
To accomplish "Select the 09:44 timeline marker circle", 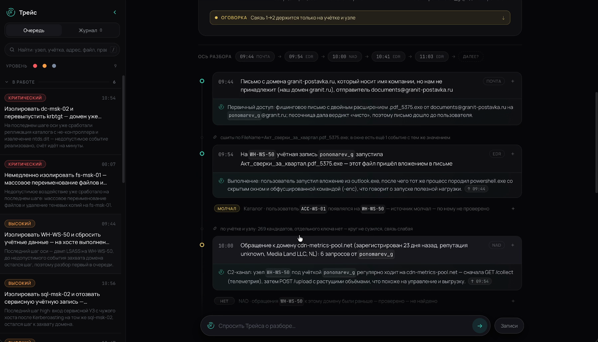I will point(202,81).
